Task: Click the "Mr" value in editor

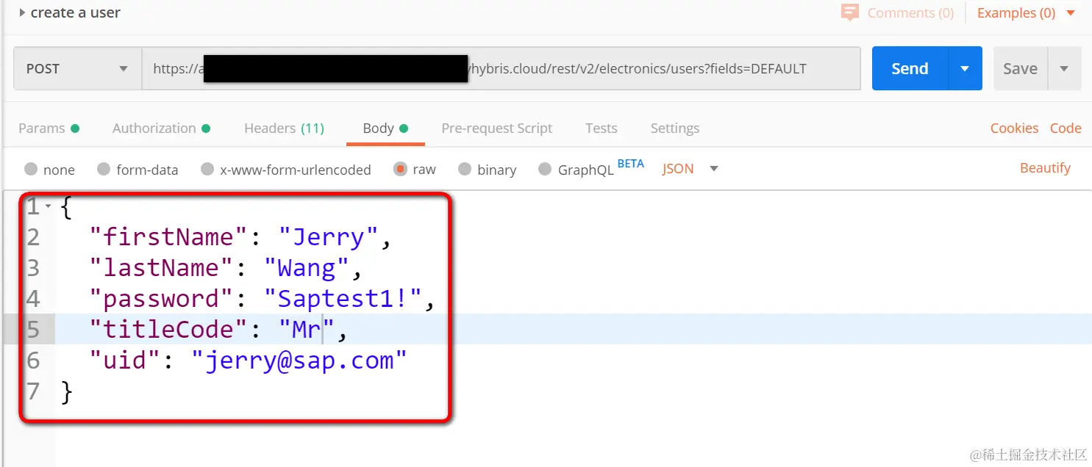Action: (x=307, y=329)
